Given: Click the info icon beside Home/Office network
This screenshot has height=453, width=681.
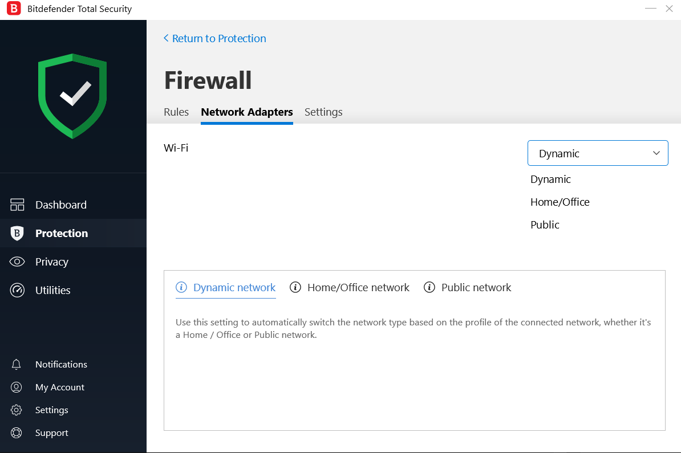Looking at the screenshot, I should (x=295, y=288).
